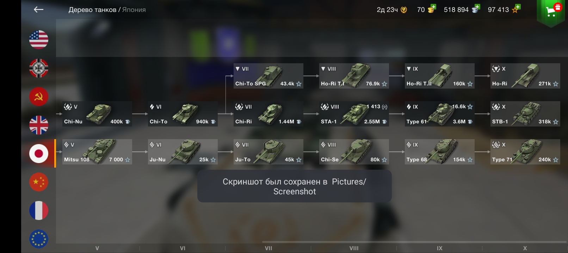Select the France flag nation
Image resolution: width=568 pixels, height=253 pixels.
tap(39, 210)
